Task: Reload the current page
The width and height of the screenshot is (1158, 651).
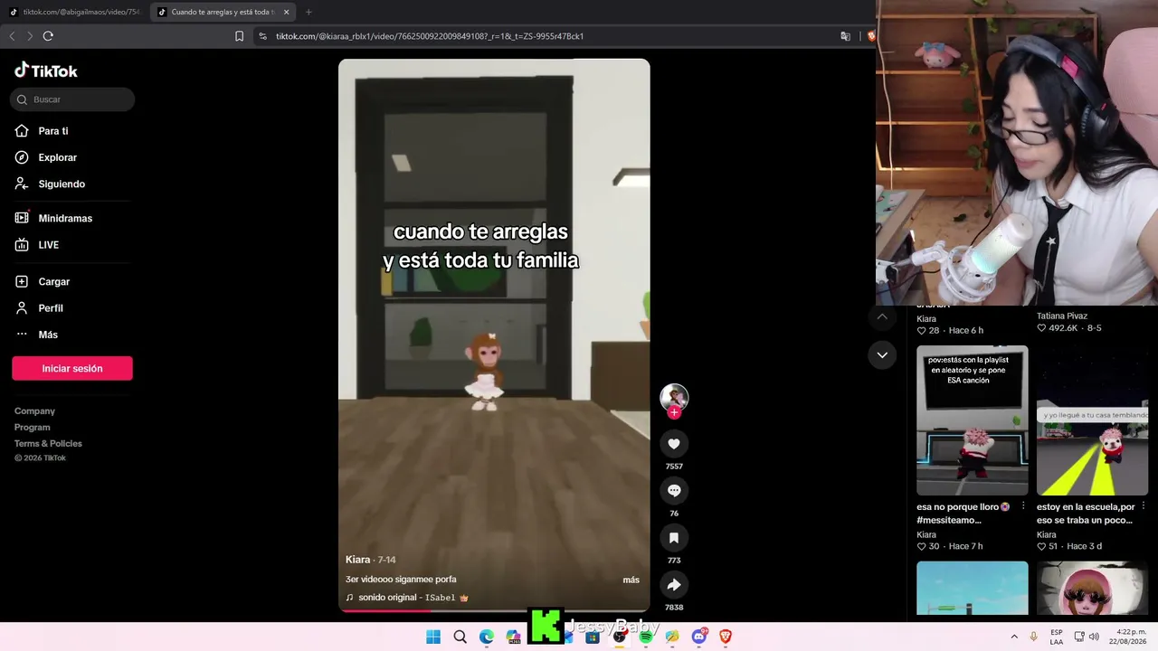Action: [48, 36]
